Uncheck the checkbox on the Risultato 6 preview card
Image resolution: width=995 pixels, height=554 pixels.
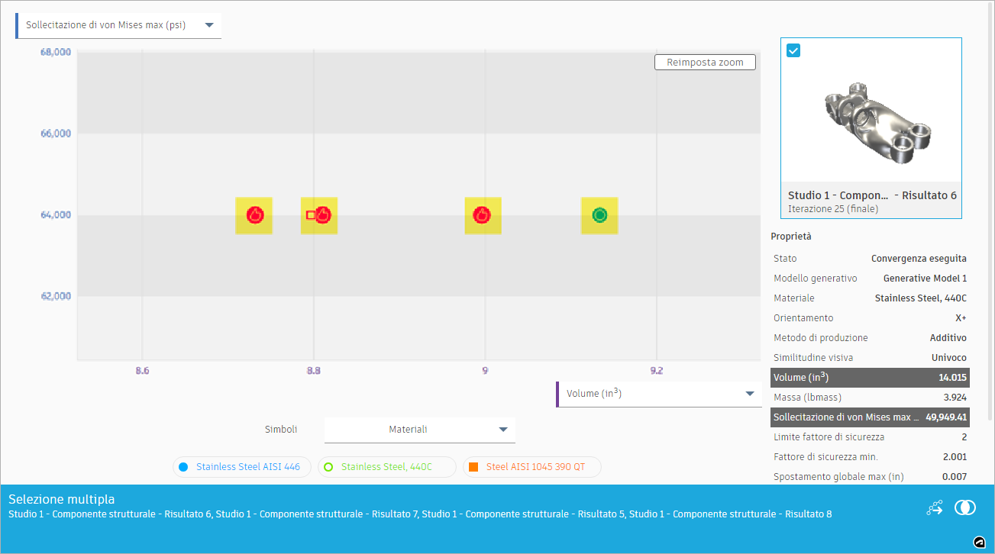pyautogui.click(x=793, y=50)
